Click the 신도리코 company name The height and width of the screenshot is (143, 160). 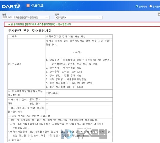point(37,5)
